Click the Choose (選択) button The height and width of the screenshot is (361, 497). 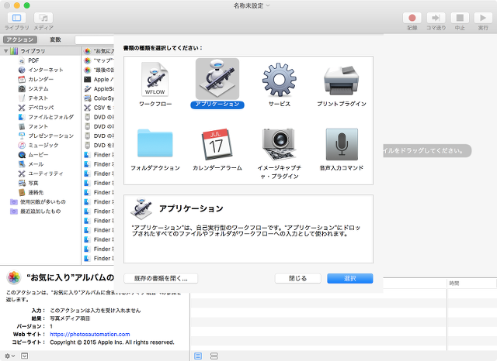[x=350, y=278]
